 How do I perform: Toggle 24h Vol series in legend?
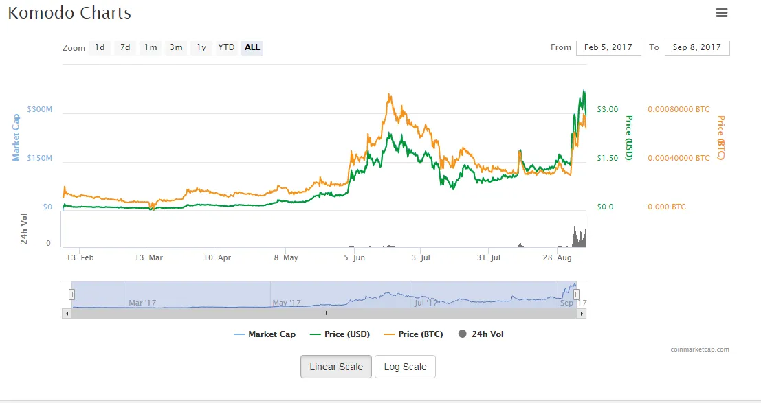pos(481,334)
